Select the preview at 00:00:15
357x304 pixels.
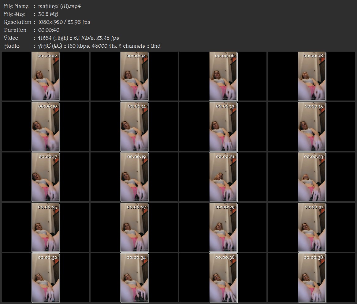[x=312, y=127]
